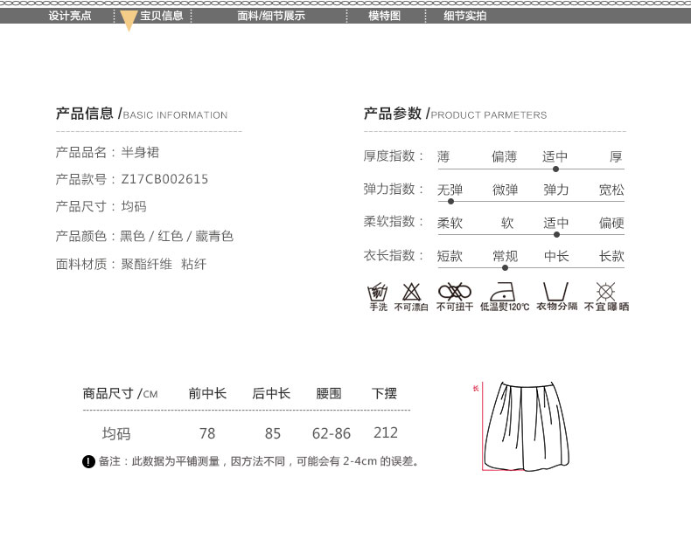Click 长款 on the length scale

611,256
